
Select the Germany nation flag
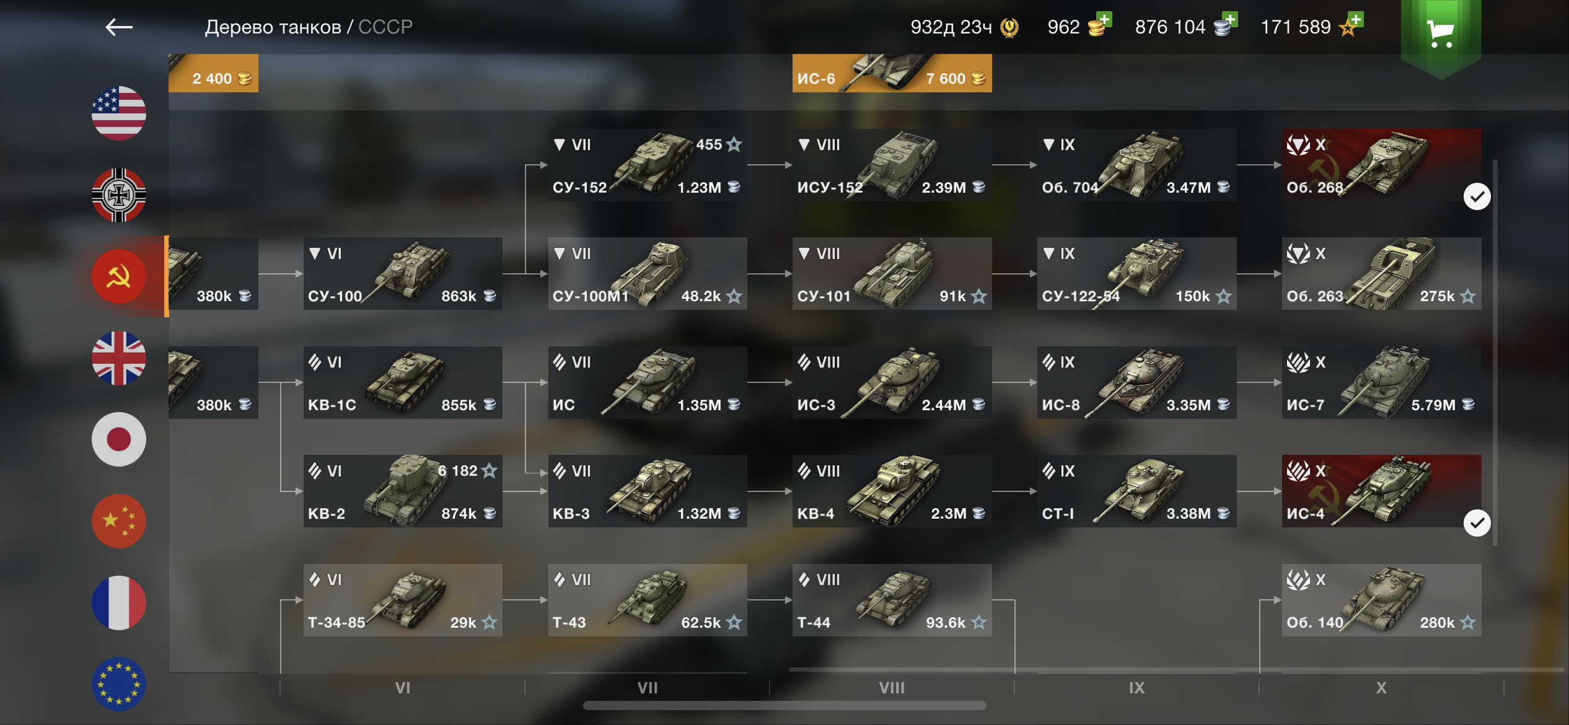point(119,195)
